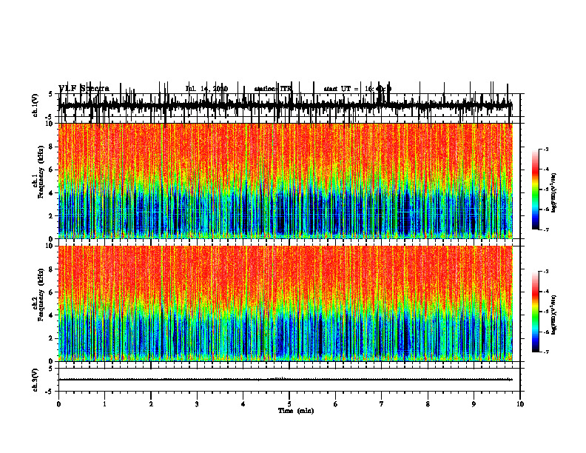This screenshot has width=586, height=453.
Task: Click time axis tick label 5
Action: tap(289, 404)
